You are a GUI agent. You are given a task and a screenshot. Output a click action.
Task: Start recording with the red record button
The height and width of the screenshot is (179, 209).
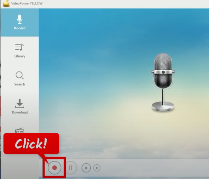tap(54, 168)
